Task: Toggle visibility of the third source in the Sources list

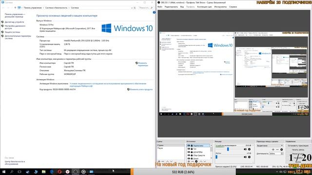Action: pyautogui.click(x=189, y=152)
